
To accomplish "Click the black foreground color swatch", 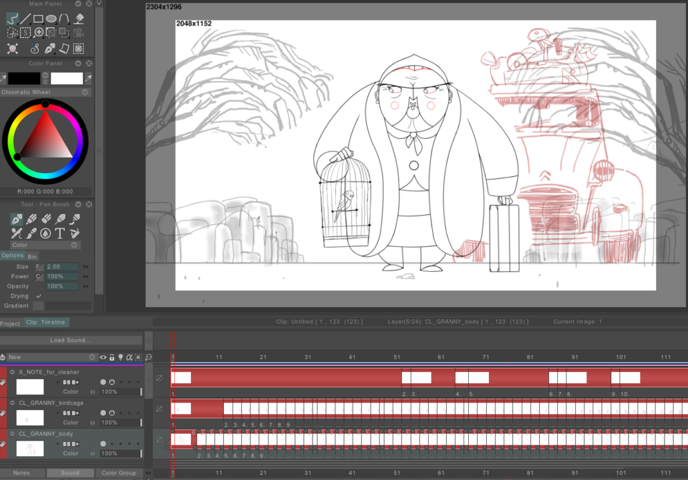I will click(24, 79).
